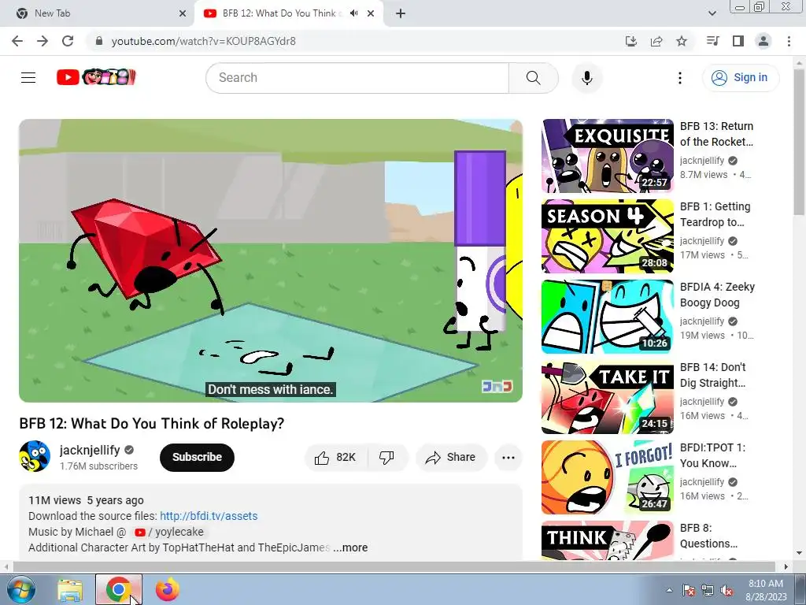Image resolution: width=806 pixels, height=605 pixels.
Task: Click the BFB 13: Return of the Rocket title
Action: (x=716, y=134)
